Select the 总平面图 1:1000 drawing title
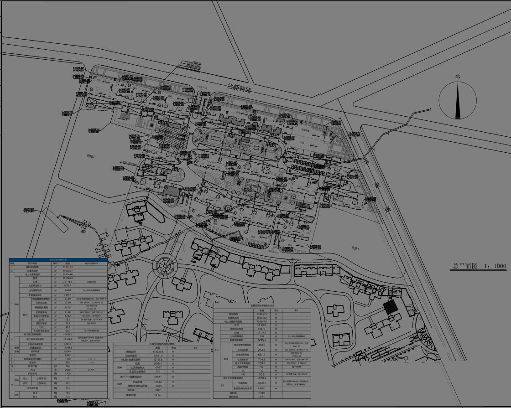 [479, 266]
